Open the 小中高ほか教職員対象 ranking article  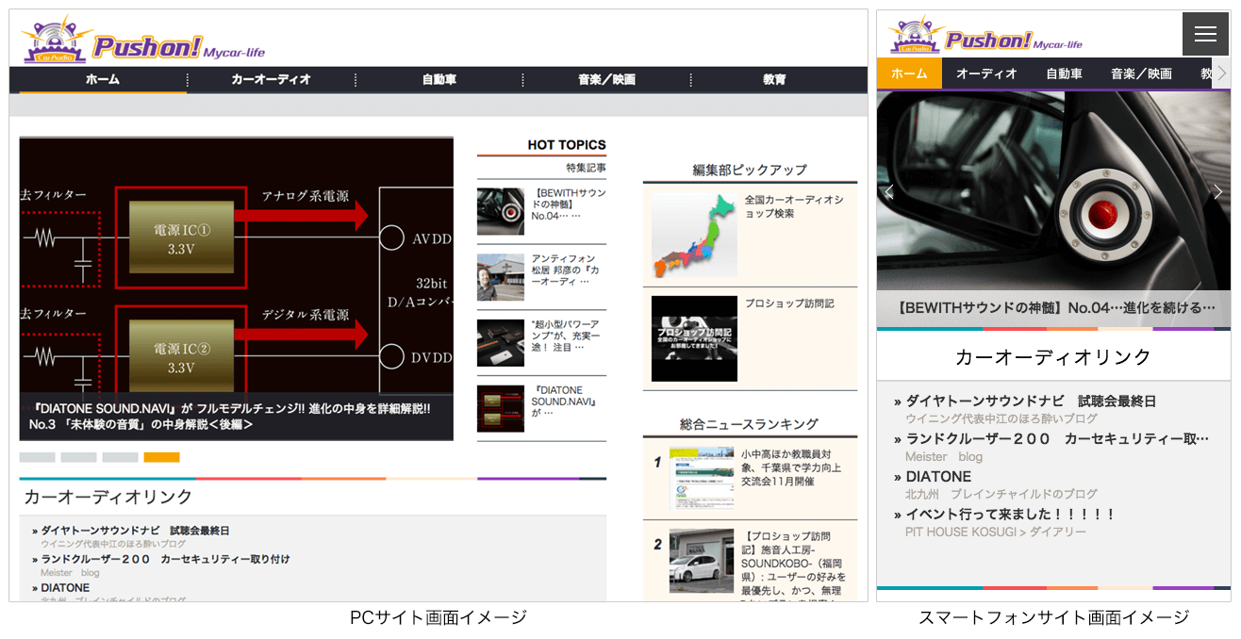point(790,467)
